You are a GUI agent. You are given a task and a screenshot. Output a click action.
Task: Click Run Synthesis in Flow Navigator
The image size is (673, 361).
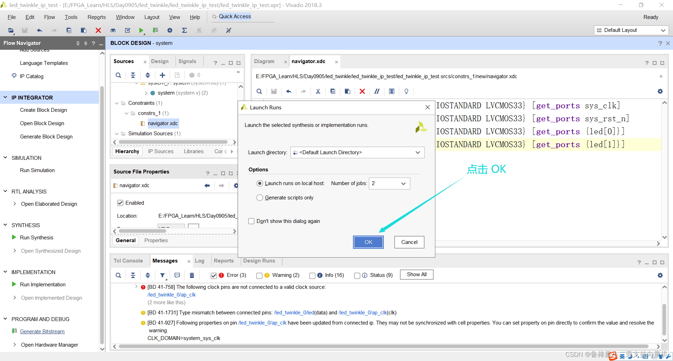[x=36, y=238]
